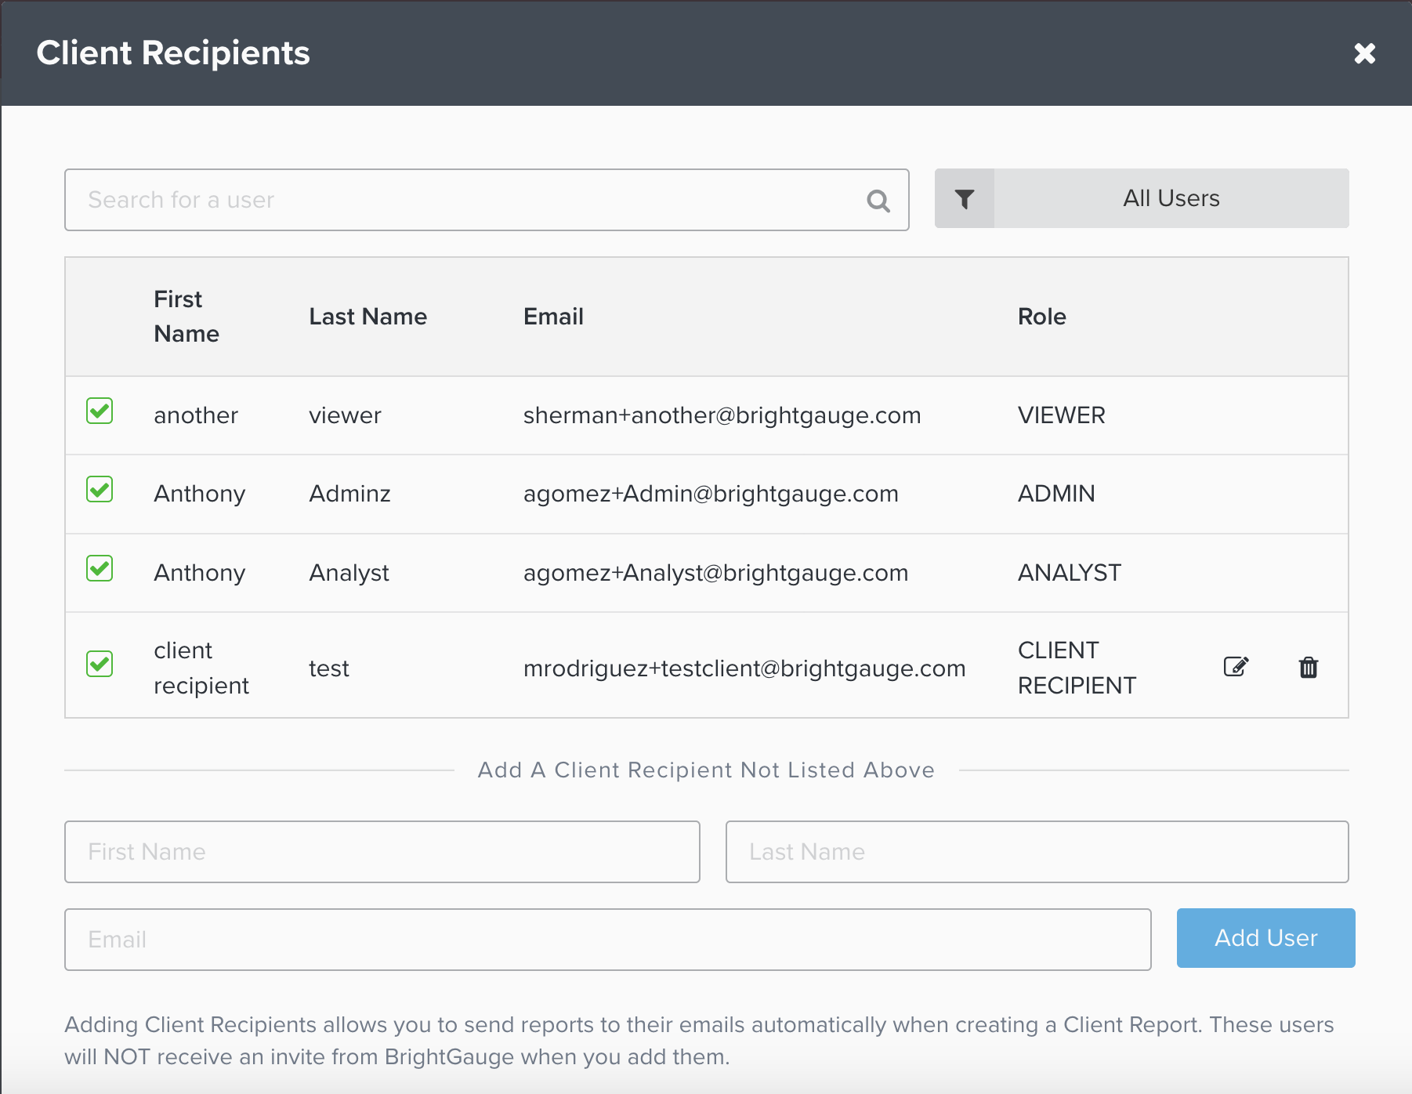Uncheck the Anthony Analyst user

coord(100,568)
